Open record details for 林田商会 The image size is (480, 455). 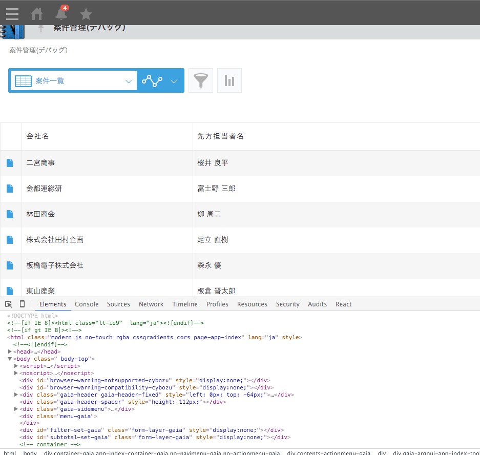coord(10,214)
